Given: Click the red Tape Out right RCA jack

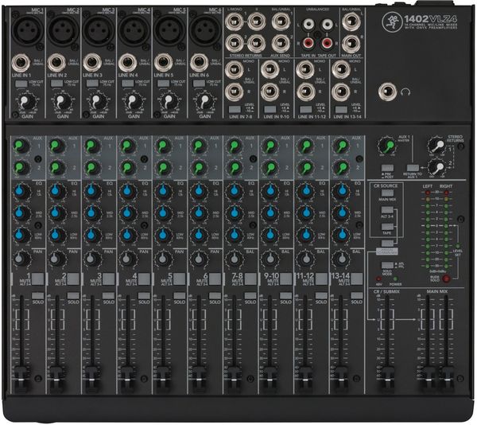Looking at the screenshot, I should (x=327, y=43).
